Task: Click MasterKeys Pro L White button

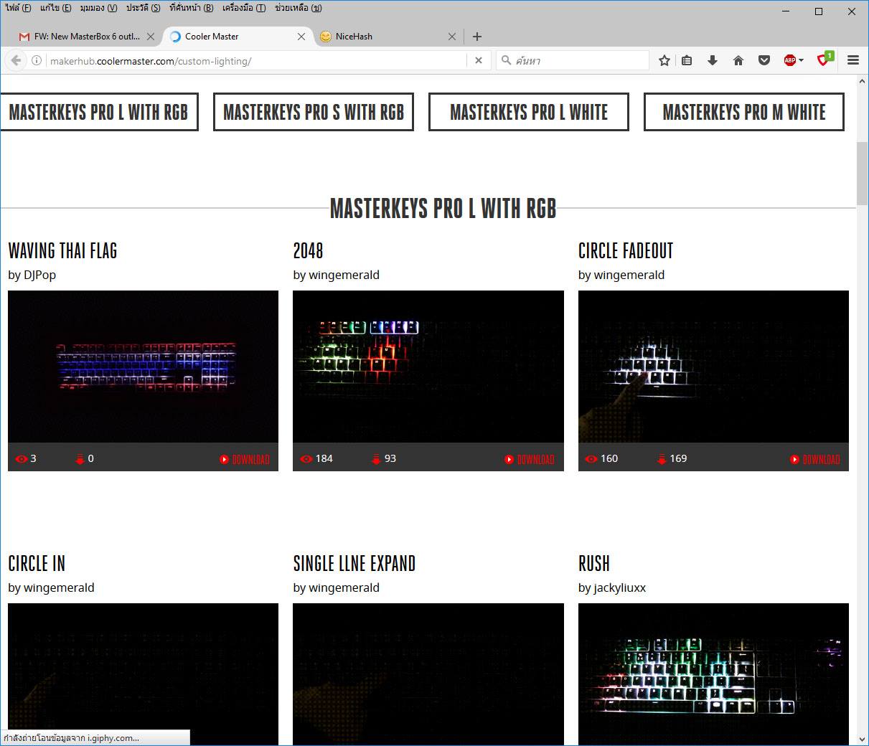Action: coord(529,112)
